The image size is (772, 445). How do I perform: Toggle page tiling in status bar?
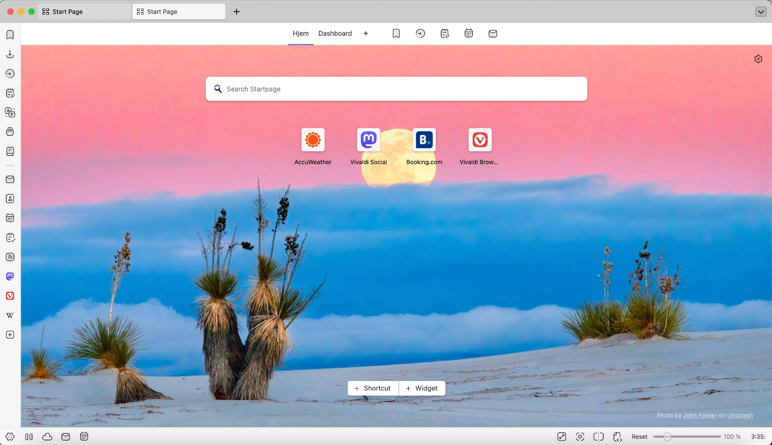pyautogui.click(x=598, y=437)
